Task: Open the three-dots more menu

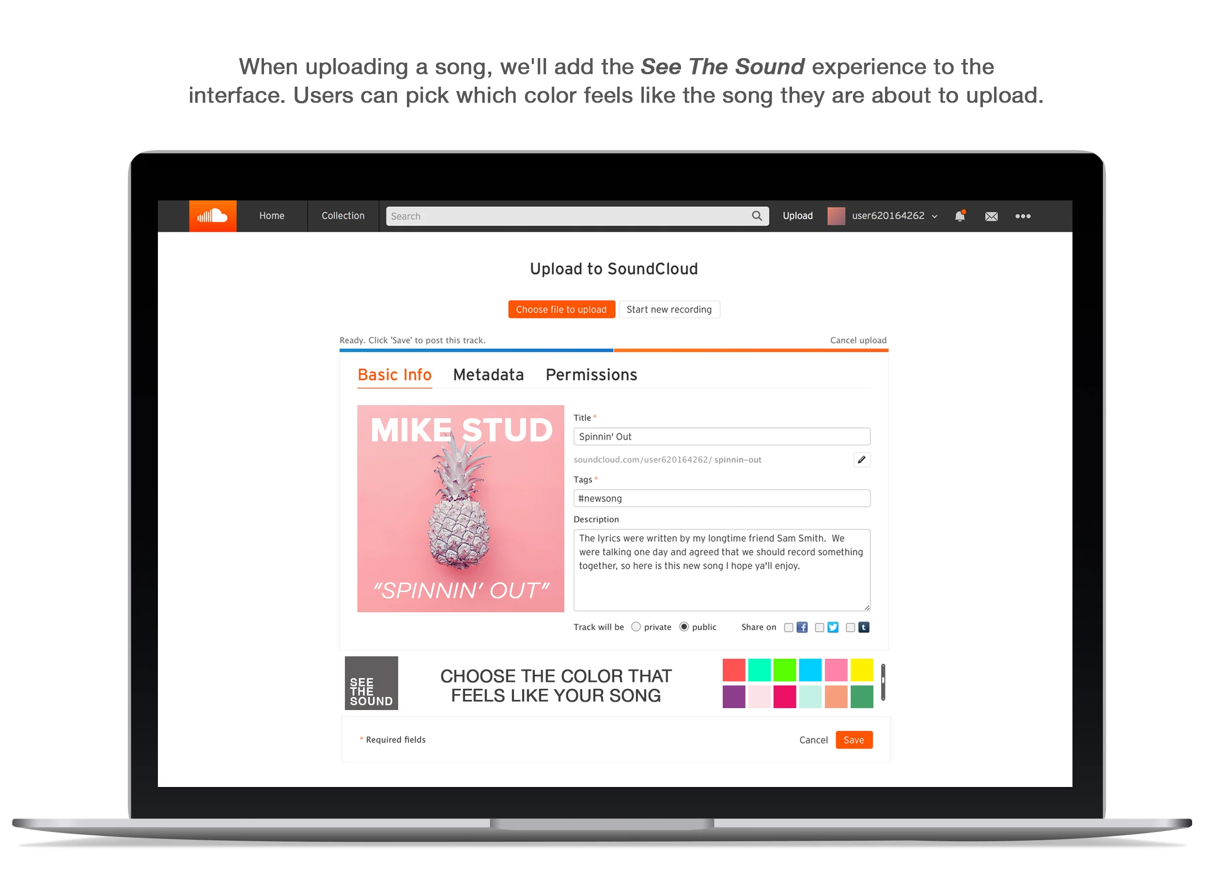Action: [x=1023, y=216]
